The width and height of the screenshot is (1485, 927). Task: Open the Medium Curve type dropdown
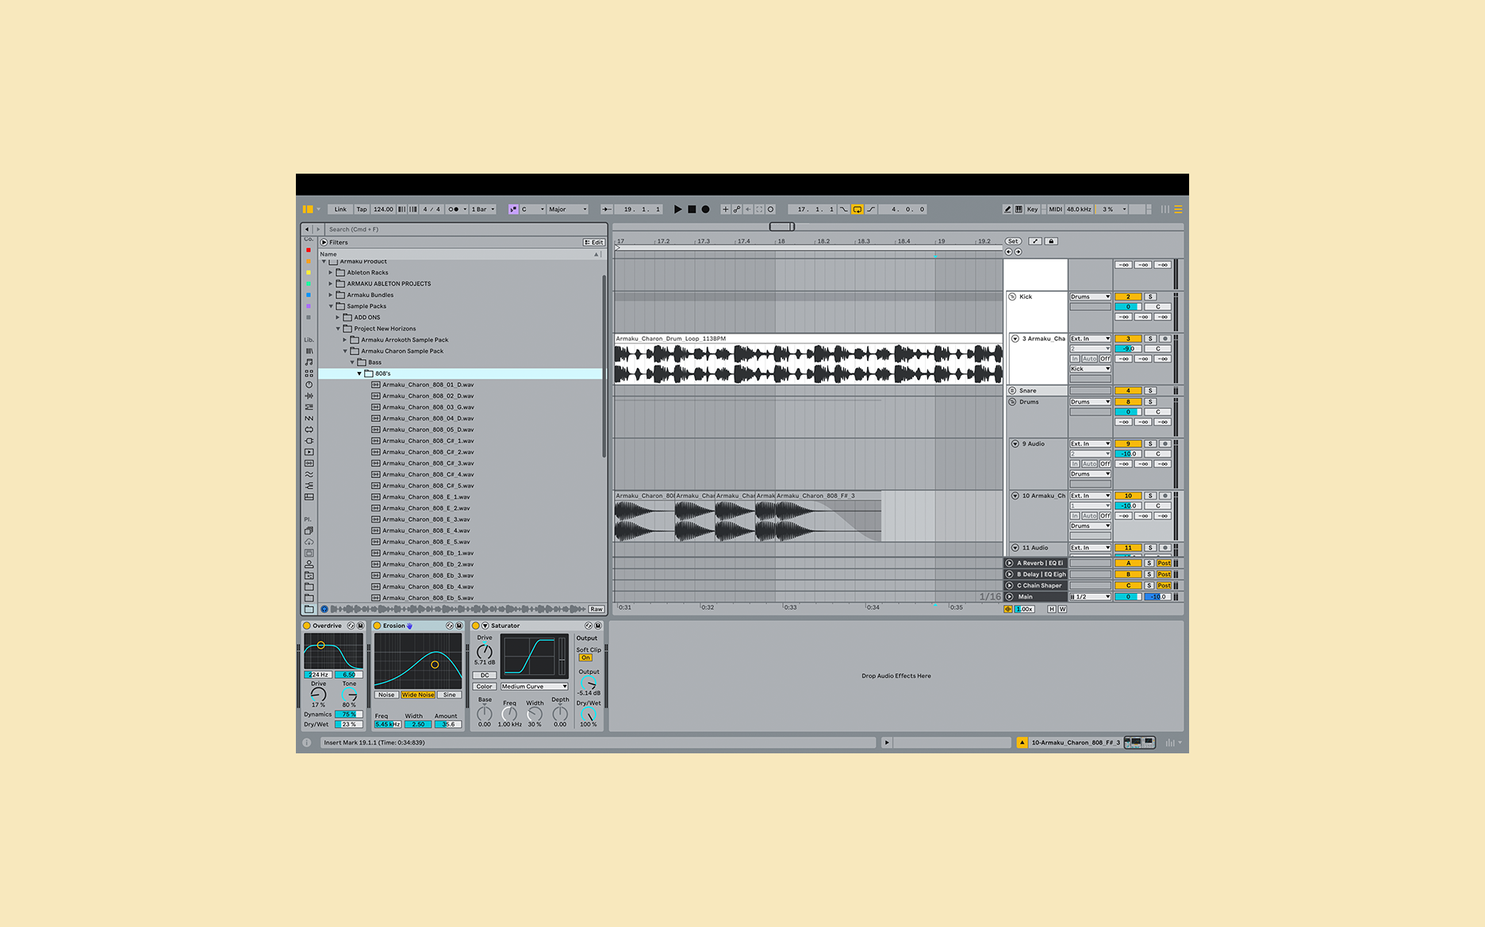[x=534, y=687]
